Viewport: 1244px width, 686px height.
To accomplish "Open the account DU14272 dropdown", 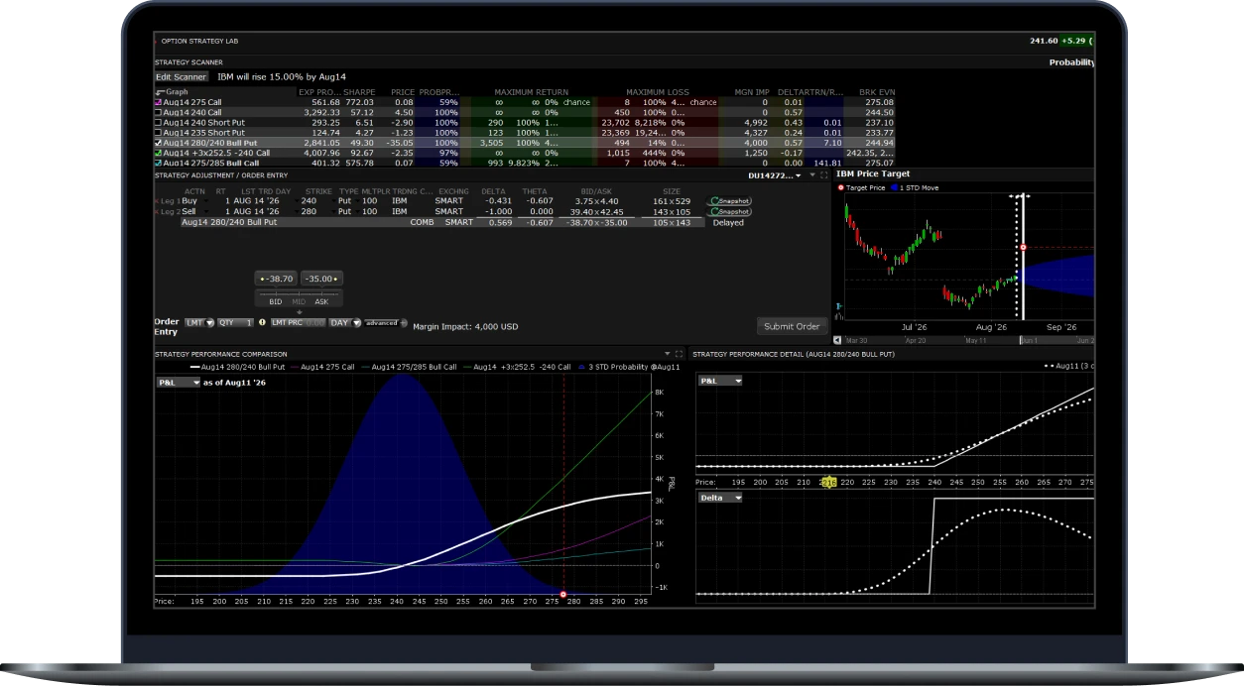I will [x=777, y=174].
